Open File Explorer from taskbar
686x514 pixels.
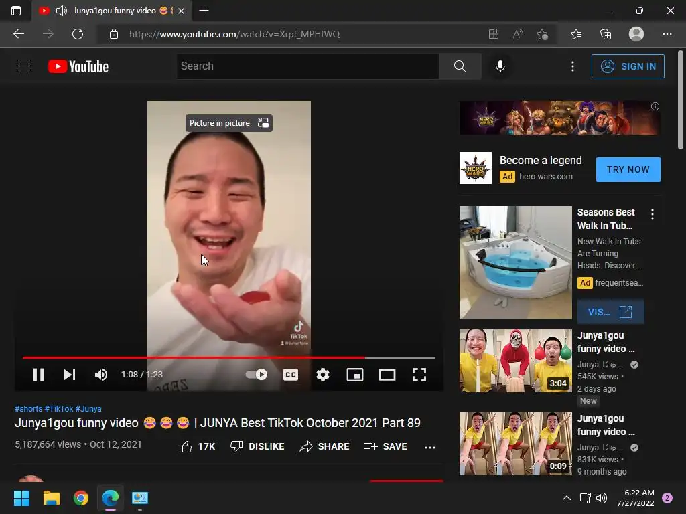click(51, 498)
